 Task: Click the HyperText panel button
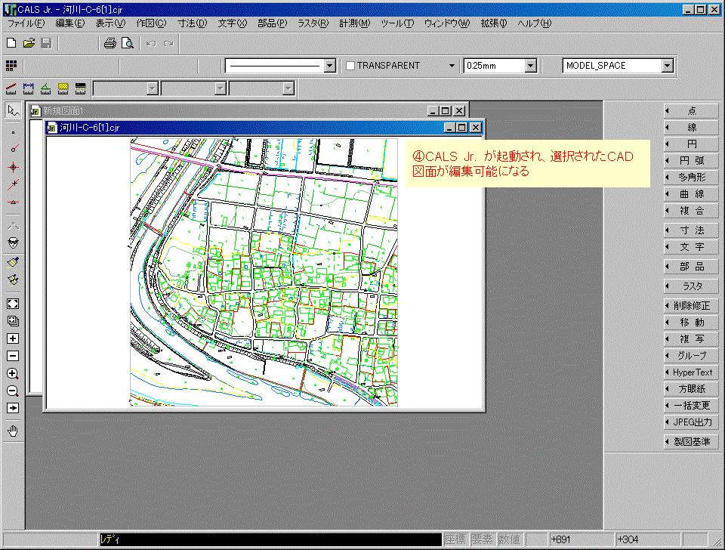tap(691, 372)
